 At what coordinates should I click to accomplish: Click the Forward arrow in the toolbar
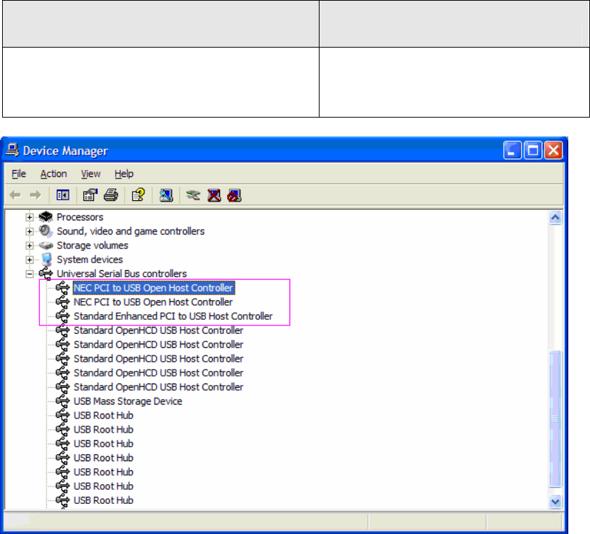[35, 195]
